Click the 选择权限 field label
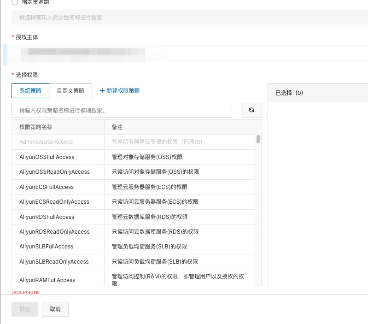 (27, 75)
